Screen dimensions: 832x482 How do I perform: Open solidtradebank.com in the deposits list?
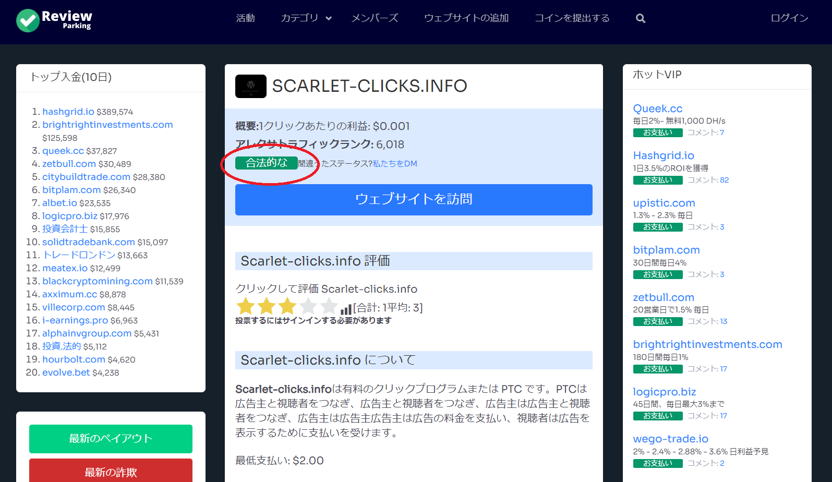point(89,242)
